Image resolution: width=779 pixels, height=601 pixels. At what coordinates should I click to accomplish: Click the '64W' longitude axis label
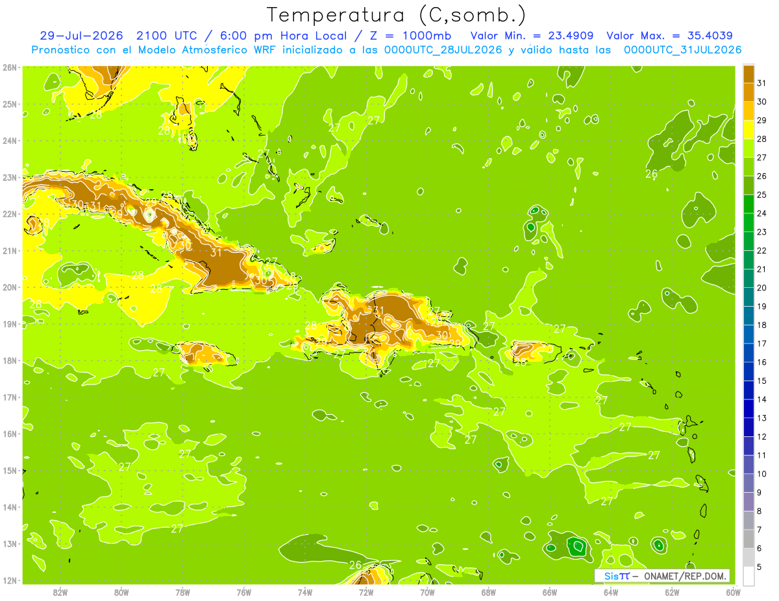coord(611,591)
